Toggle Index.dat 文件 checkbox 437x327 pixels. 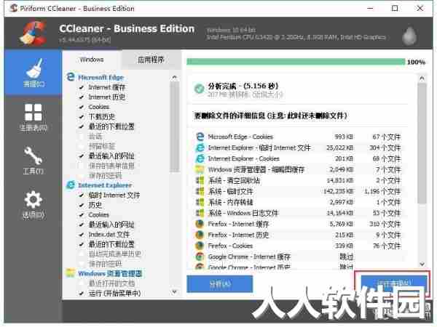tap(82, 235)
